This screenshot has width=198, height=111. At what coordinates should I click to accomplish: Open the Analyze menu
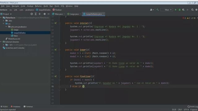point(30,6)
